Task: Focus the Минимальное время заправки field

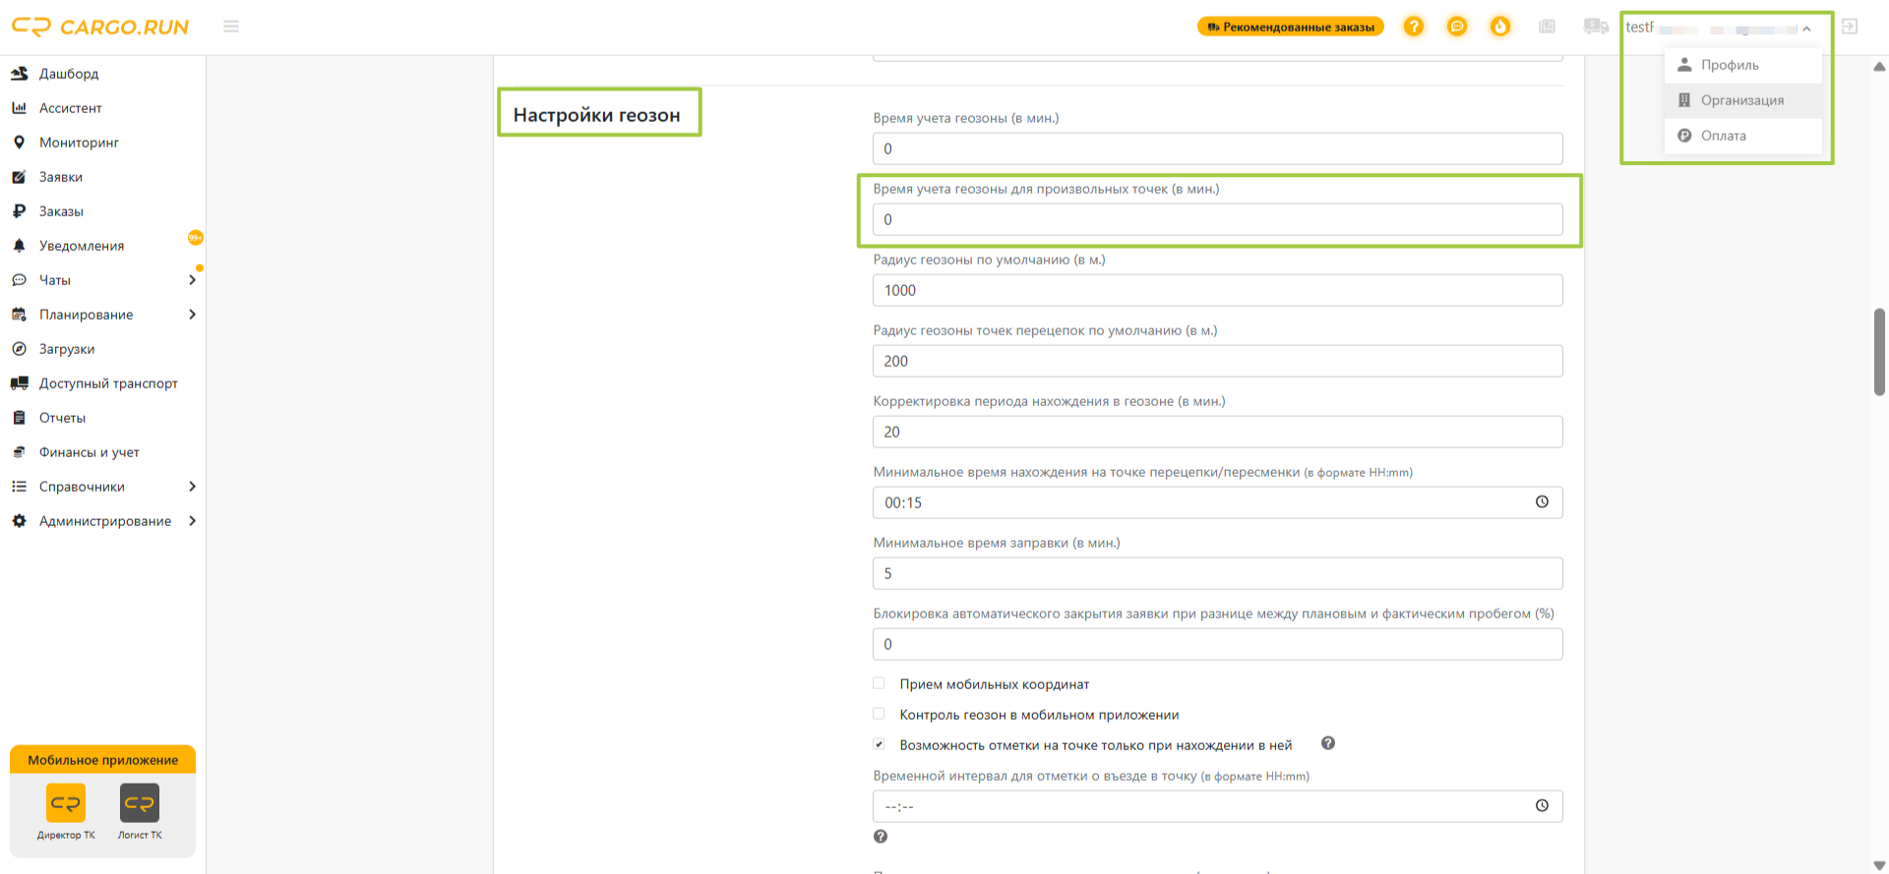Action: tap(1218, 573)
